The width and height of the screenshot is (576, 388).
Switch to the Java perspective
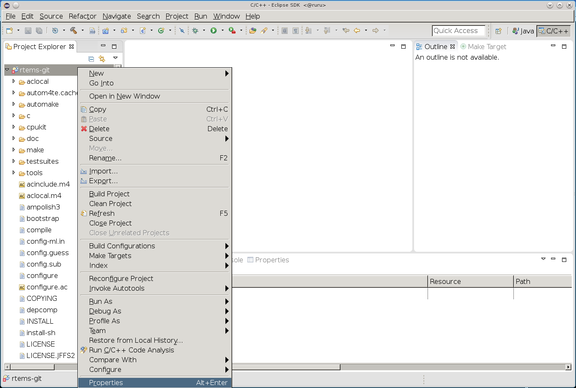click(x=523, y=31)
